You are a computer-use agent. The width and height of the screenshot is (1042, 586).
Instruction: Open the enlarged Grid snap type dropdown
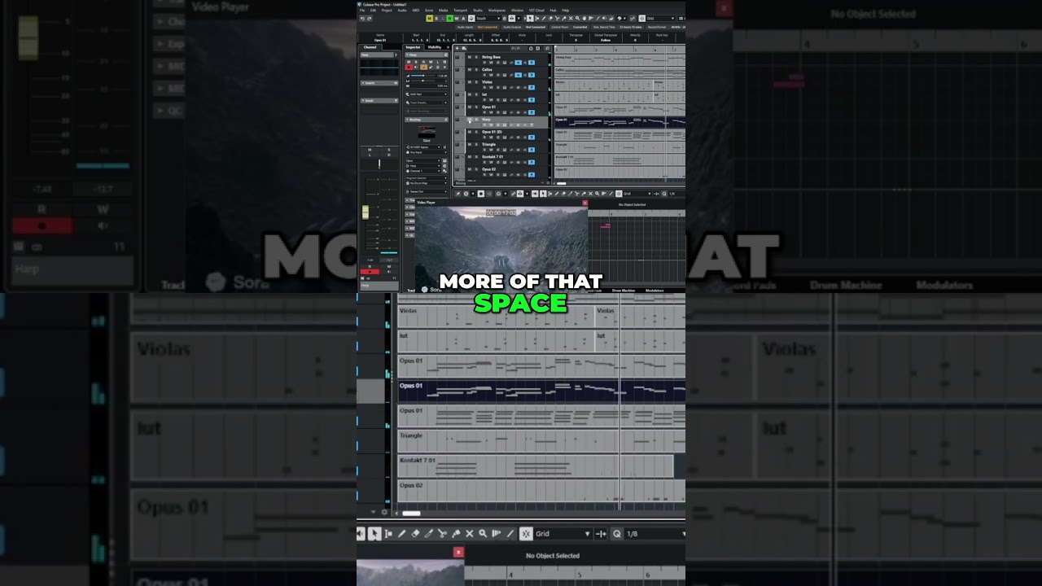(x=562, y=534)
